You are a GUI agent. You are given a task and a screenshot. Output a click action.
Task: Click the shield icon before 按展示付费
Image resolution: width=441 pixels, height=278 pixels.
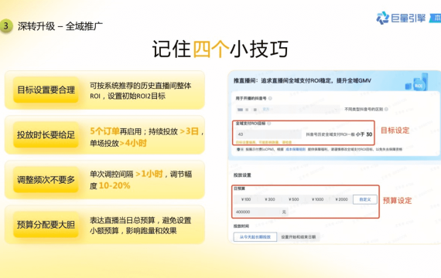pos(238,149)
